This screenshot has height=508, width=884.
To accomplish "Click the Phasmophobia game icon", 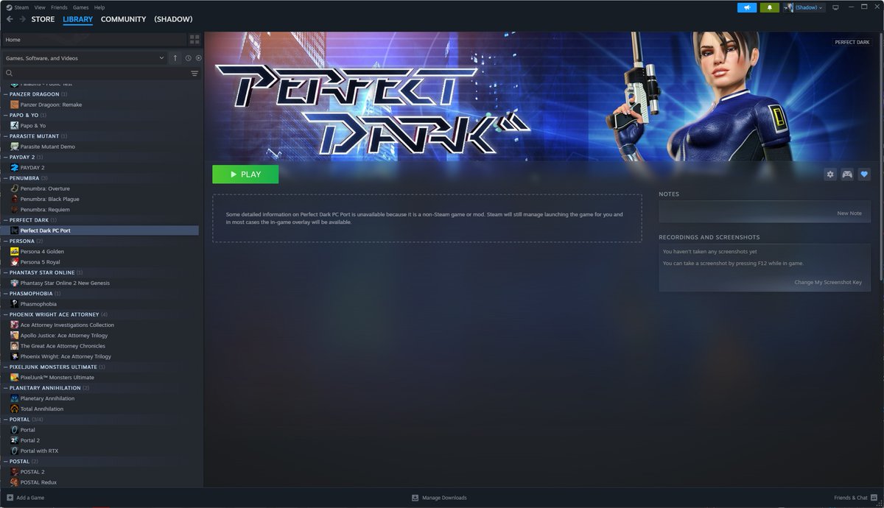I will tap(15, 304).
